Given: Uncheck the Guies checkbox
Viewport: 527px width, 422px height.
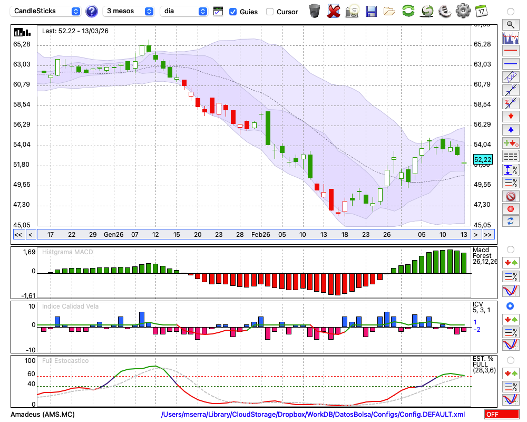Looking at the screenshot, I should pos(233,12).
